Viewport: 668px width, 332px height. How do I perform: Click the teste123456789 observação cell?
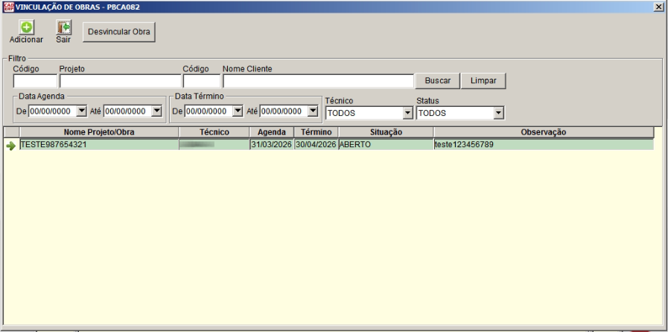point(544,145)
